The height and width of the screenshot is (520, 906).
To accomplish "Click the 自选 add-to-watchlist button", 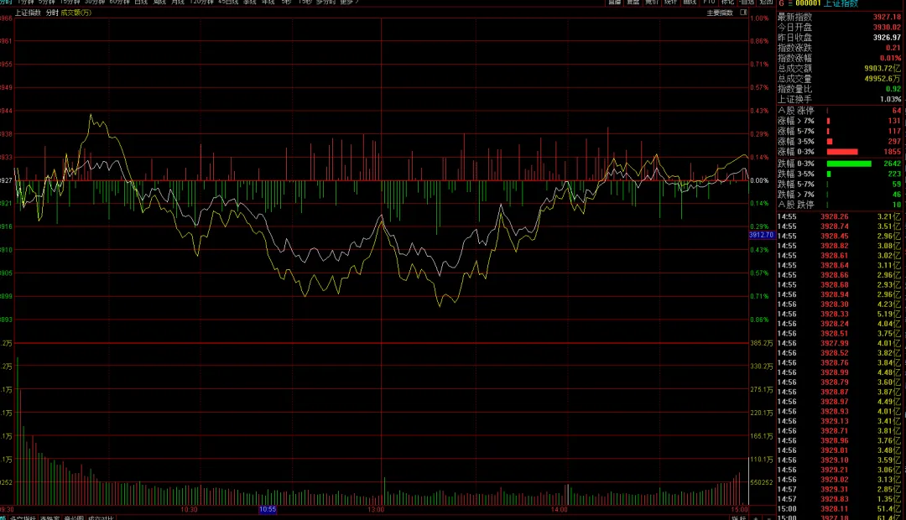I will click(x=747, y=3).
